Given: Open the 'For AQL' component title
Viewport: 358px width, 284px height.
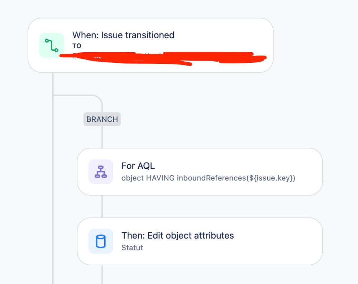Looking at the screenshot, I should click(x=138, y=166).
